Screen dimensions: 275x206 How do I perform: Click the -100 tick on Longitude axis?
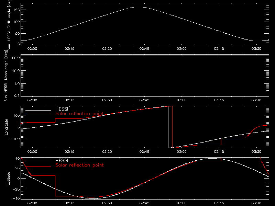[x=15, y=139]
